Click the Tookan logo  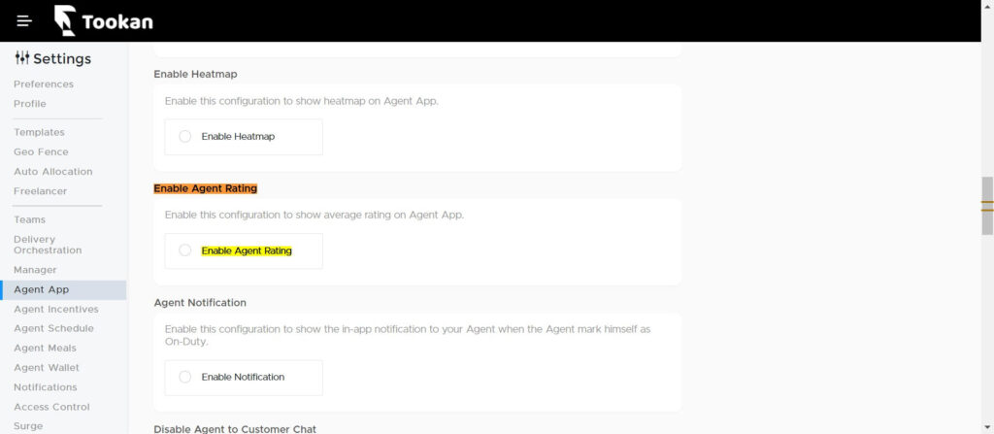103,21
